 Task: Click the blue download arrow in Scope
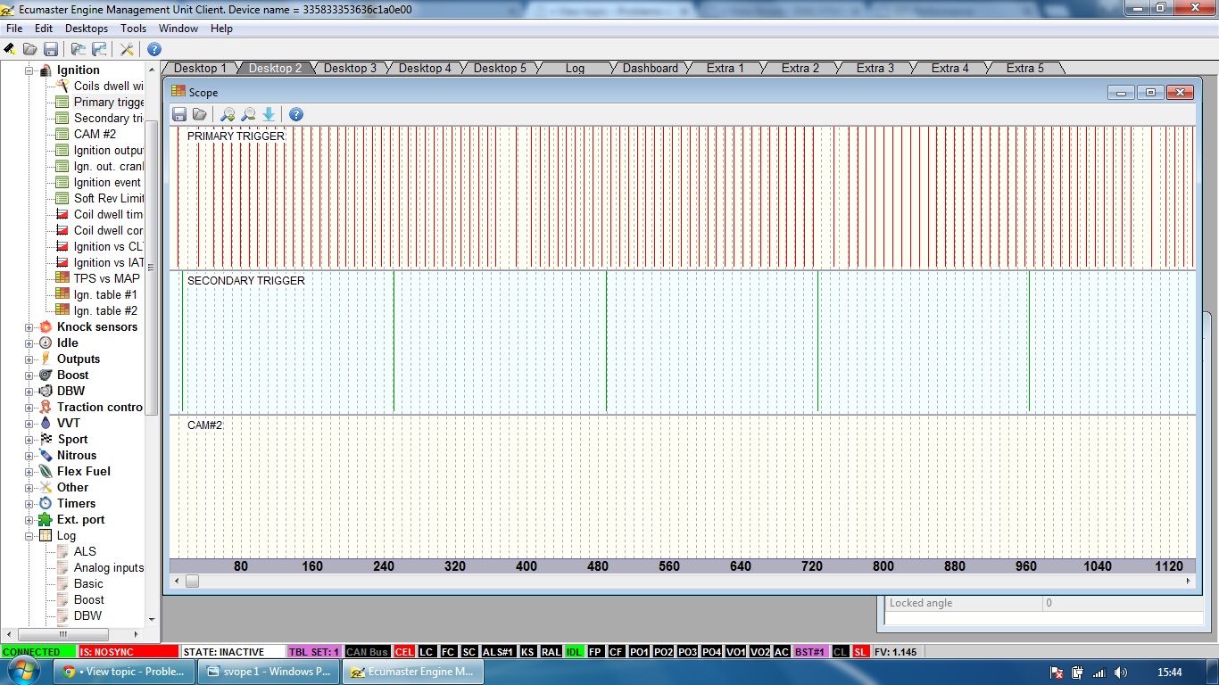tap(269, 114)
